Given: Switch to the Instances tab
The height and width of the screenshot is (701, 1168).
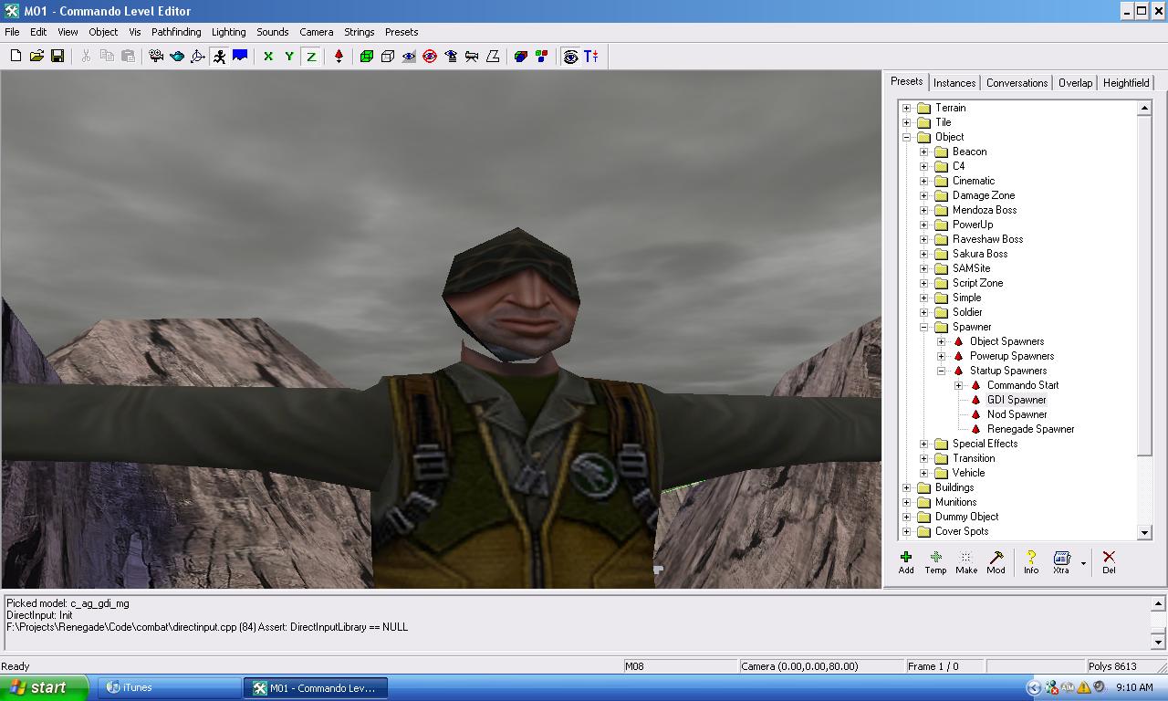Looking at the screenshot, I should (x=954, y=83).
